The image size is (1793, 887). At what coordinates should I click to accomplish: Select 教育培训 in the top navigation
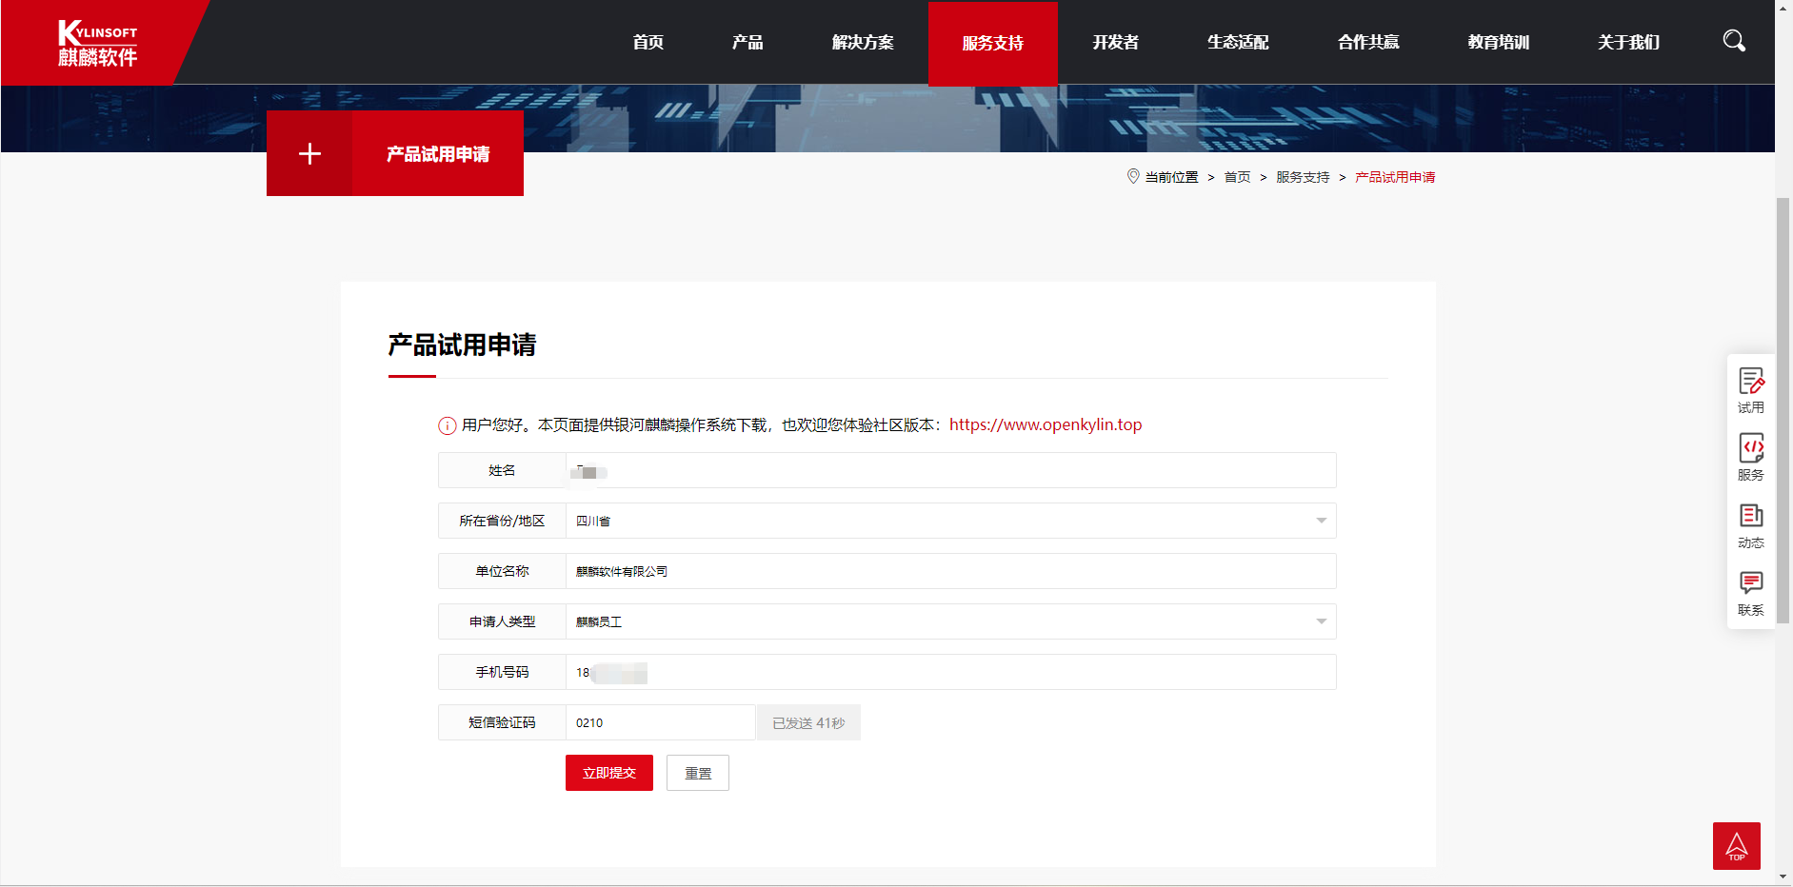1497,42
